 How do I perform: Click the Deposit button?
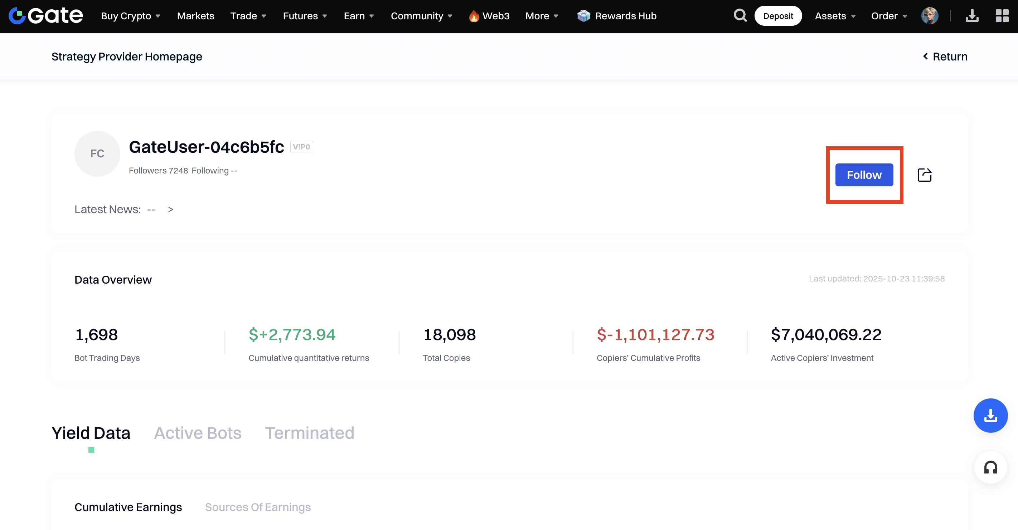[x=778, y=16]
